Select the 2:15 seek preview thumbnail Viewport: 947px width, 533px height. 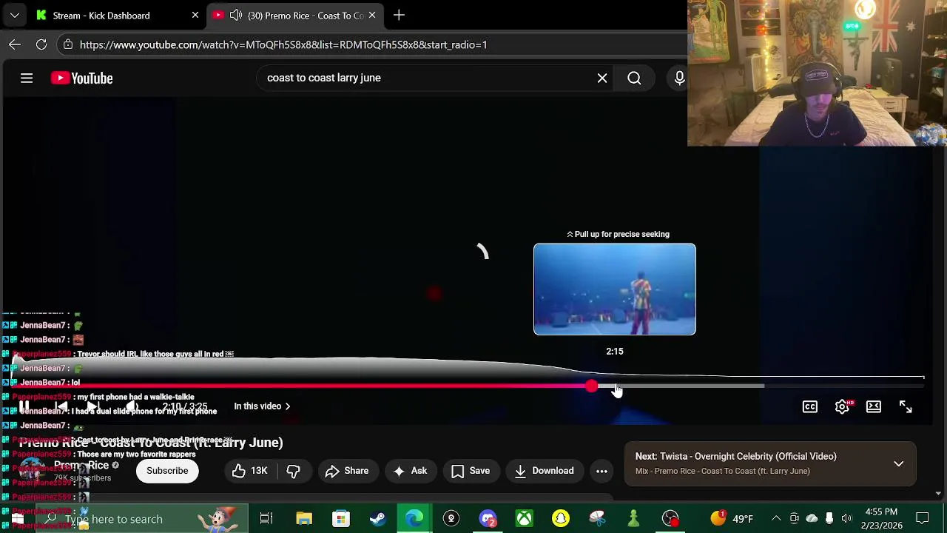coord(615,289)
